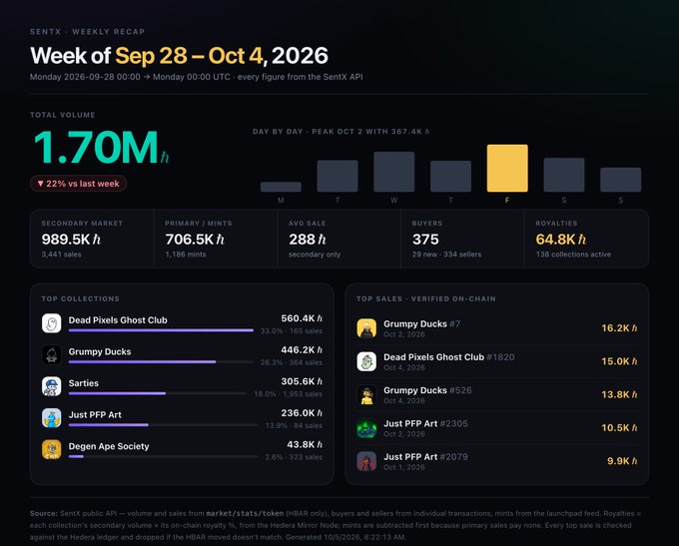Screen dimensions: 679x546
Task: Click the 'Degen Ape Society' collection name
Action: pos(109,446)
